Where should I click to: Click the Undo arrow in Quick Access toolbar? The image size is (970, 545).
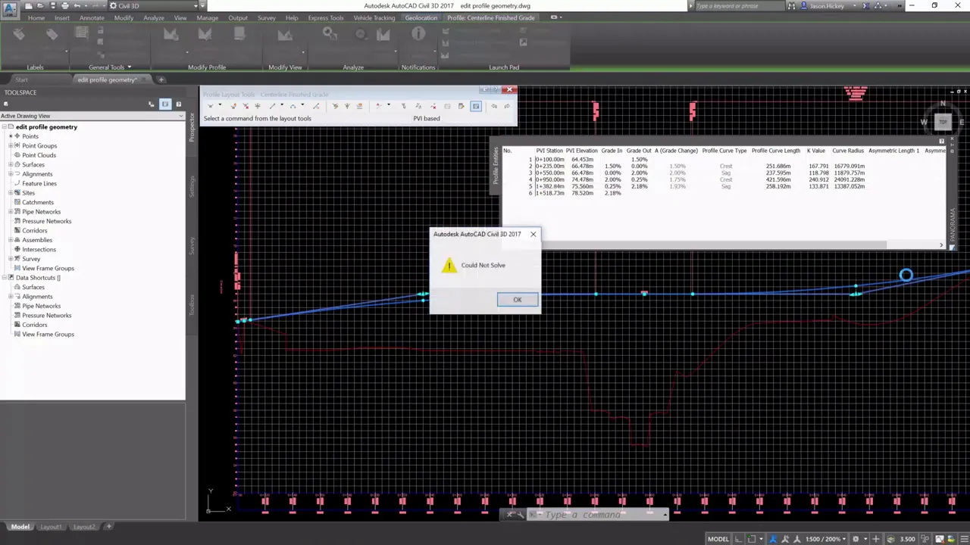[x=77, y=5]
